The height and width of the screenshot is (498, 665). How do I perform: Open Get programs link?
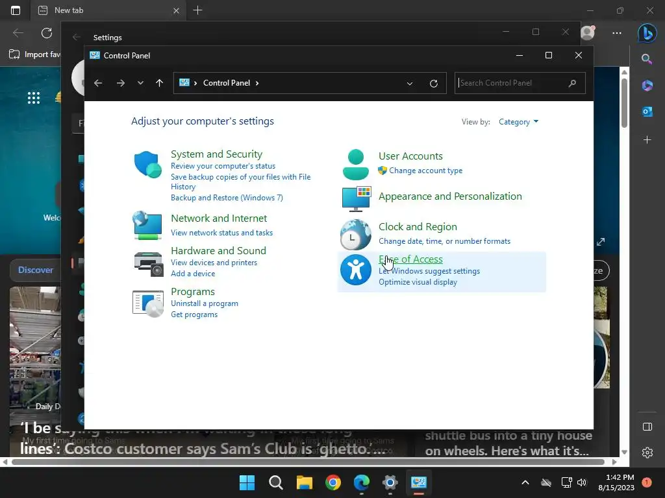(x=194, y=314)
